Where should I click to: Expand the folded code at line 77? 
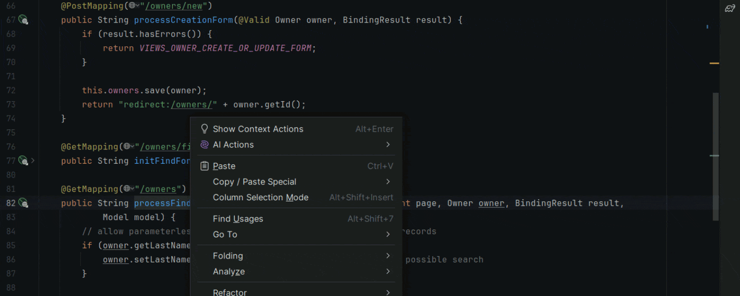(x=32, y=160)
